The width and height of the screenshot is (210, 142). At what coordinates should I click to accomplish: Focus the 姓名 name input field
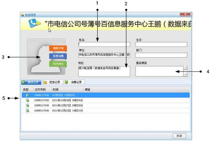coord(104,45)
